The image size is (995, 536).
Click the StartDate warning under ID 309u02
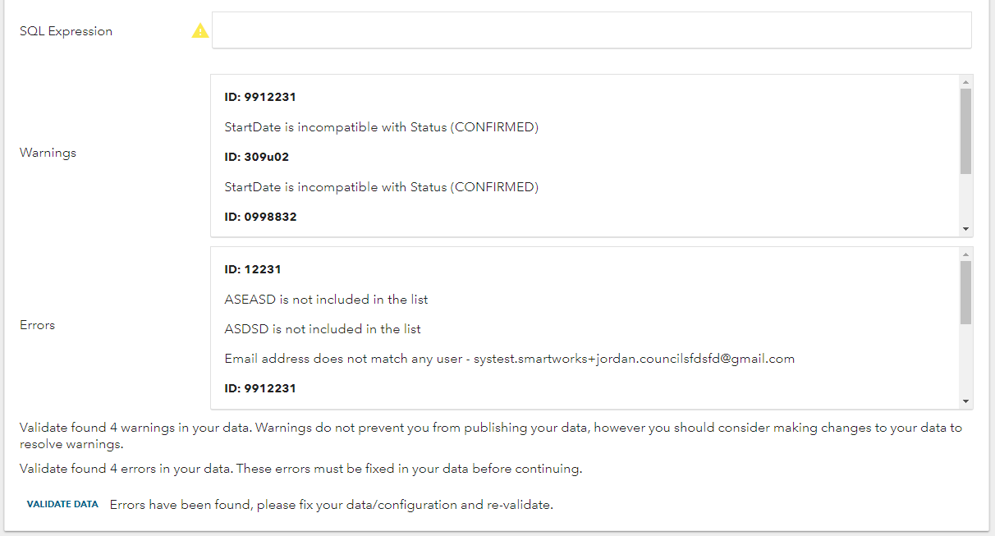pyautogui.click(x=381, y=187)
